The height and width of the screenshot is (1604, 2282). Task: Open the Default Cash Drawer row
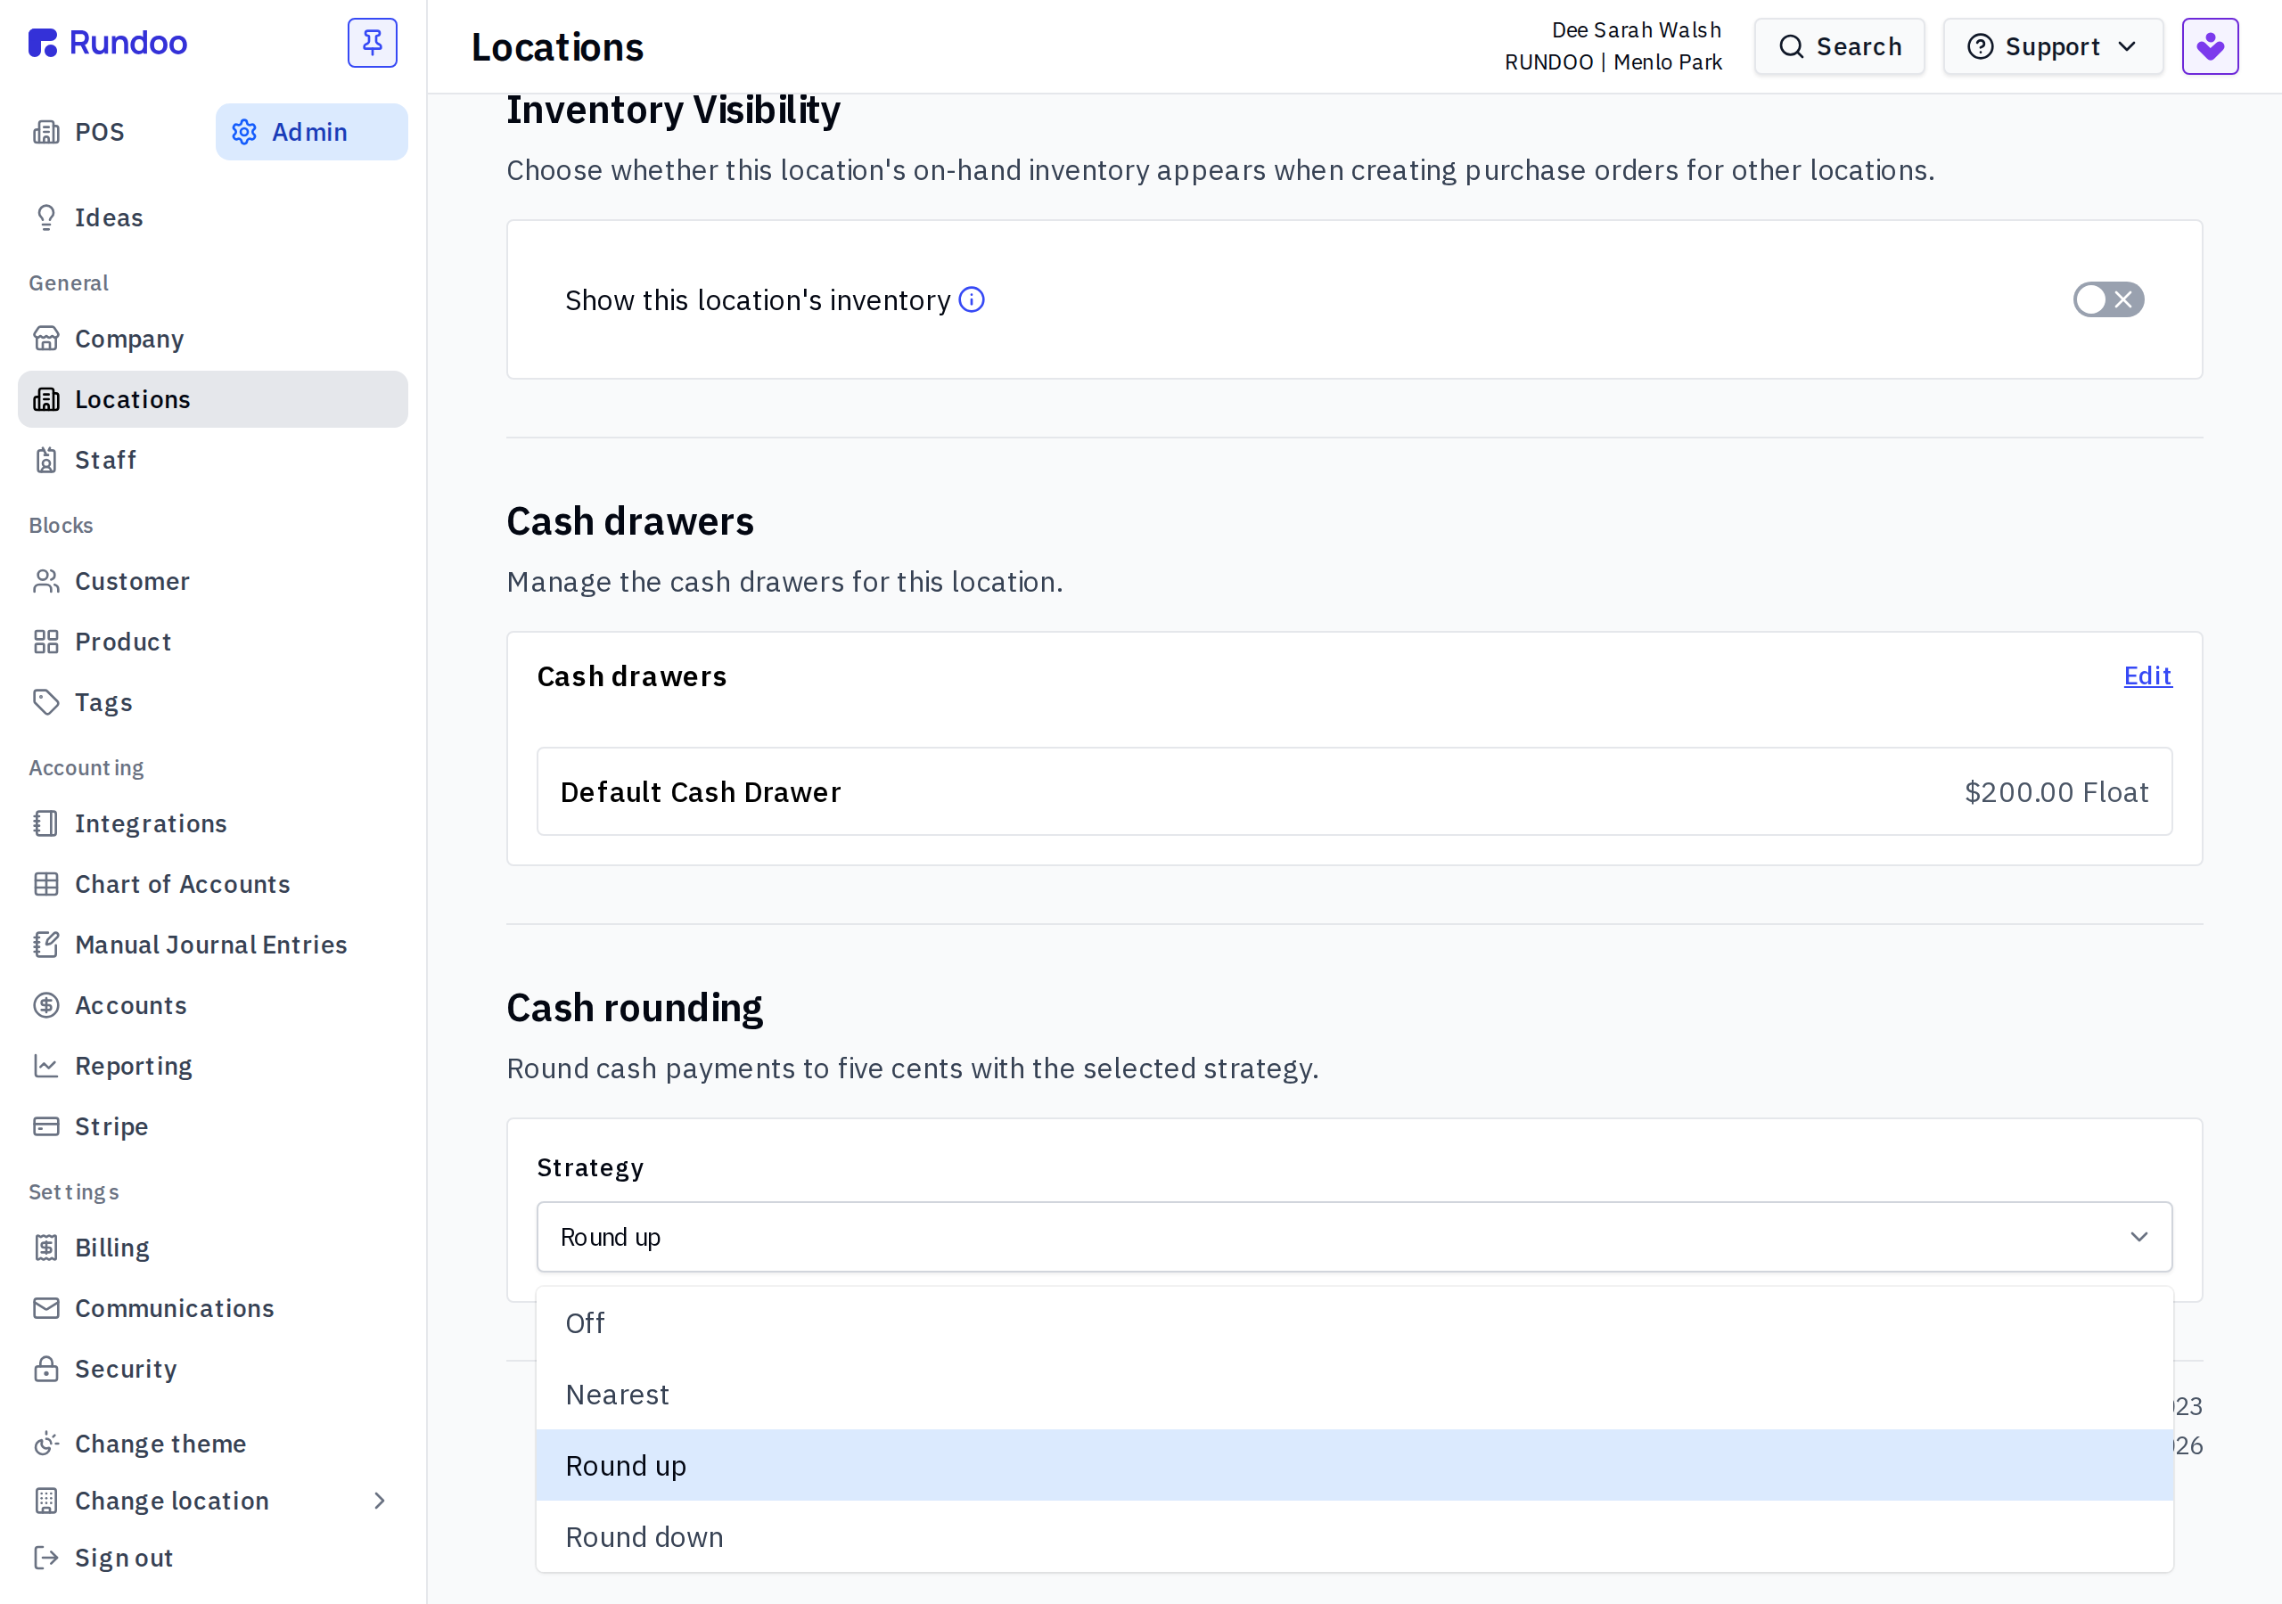click(1354, 791)
